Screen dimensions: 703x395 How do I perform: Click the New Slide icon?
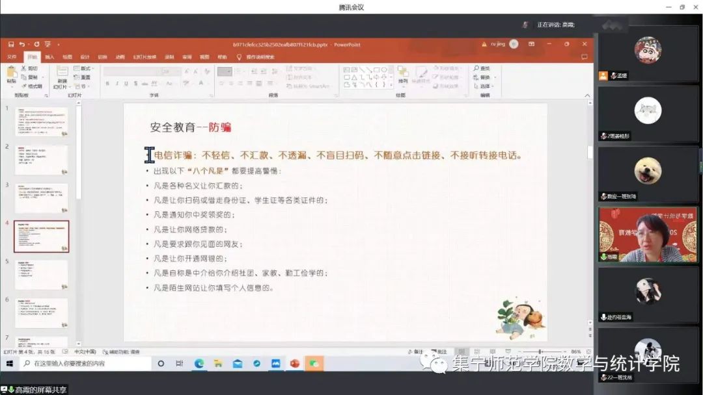[62, 75]
